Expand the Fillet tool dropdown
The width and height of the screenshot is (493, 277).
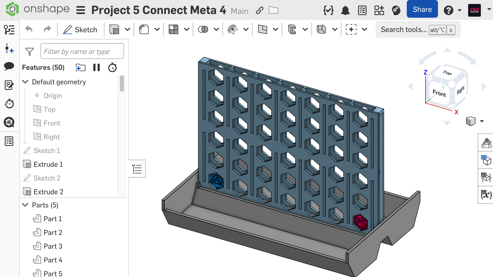click(157, 29)
